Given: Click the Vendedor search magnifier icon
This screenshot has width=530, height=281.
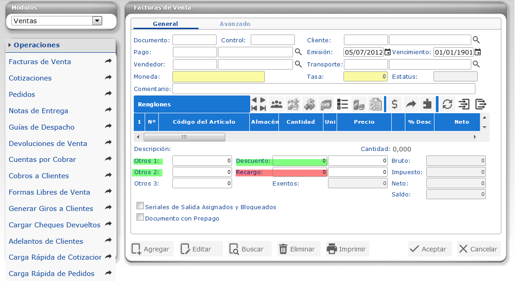Looking at the screenshot, I should click(x=298, y=64).
